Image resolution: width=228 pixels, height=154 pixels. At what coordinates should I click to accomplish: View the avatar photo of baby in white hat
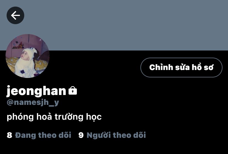pyautogui.click(x=28, y=56)
